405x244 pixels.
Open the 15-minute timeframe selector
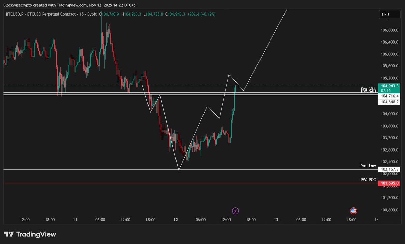coord(81,15)
